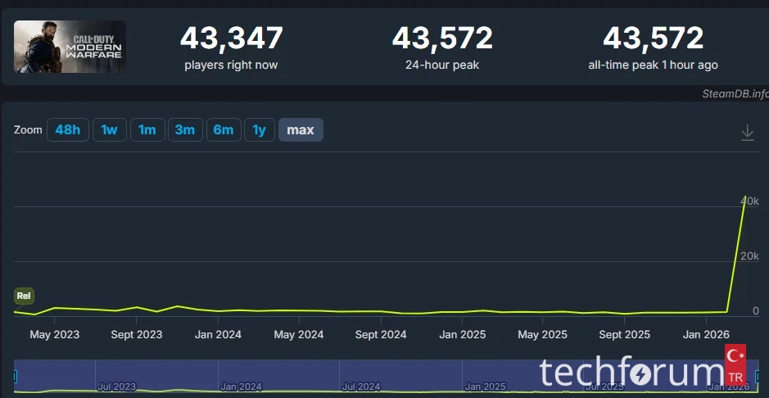Click the Turkish flag TR icon
The image size is (769, 398).
[x=735, y=365]
